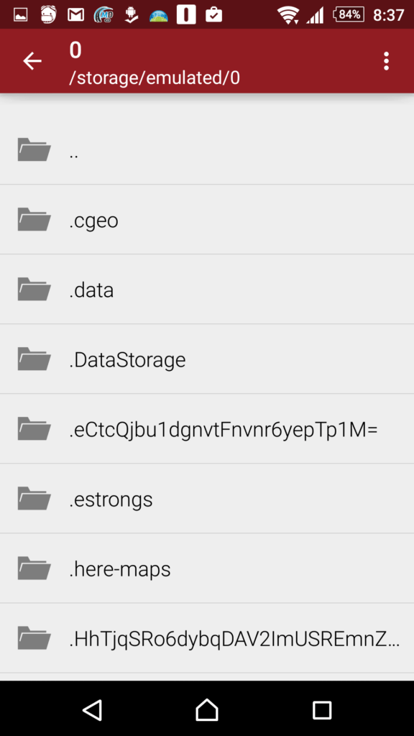Tap the /storage/emulated/0 path text
The width and height of the screenshot is (414, 736).
155,78
